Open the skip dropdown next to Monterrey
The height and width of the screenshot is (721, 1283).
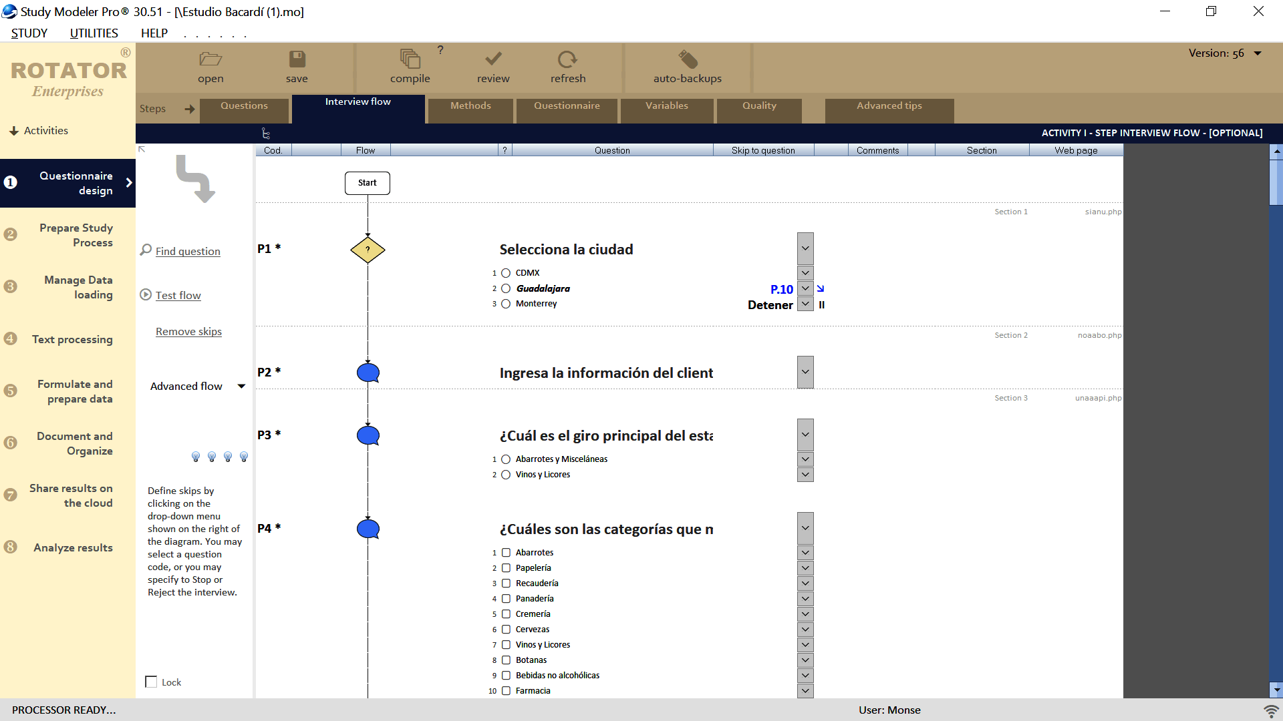tap(805, 304)
